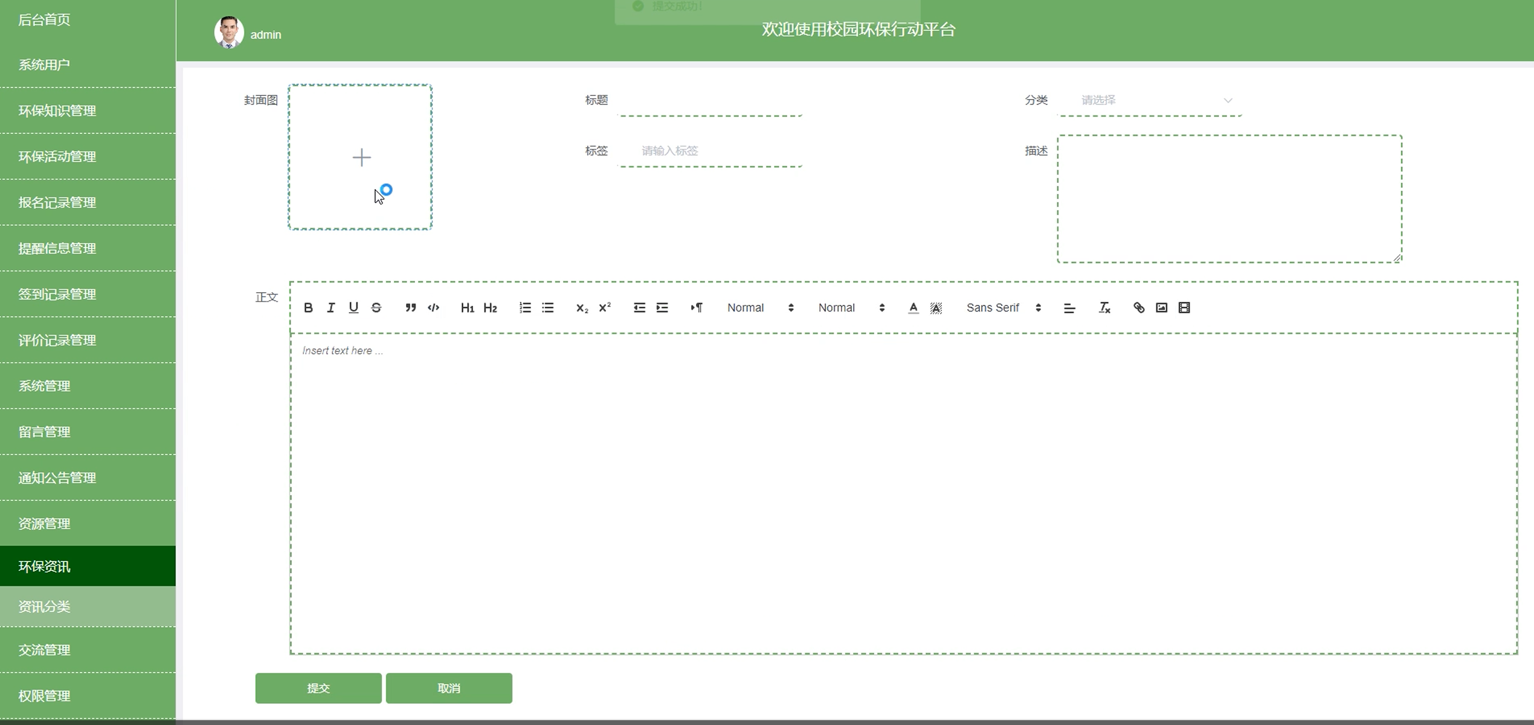Image resolution: width=1534 pixels, height=725 pixels.
Task: Insert a link in the editor
Action: pyautogui.click(x=1139, y=308)
